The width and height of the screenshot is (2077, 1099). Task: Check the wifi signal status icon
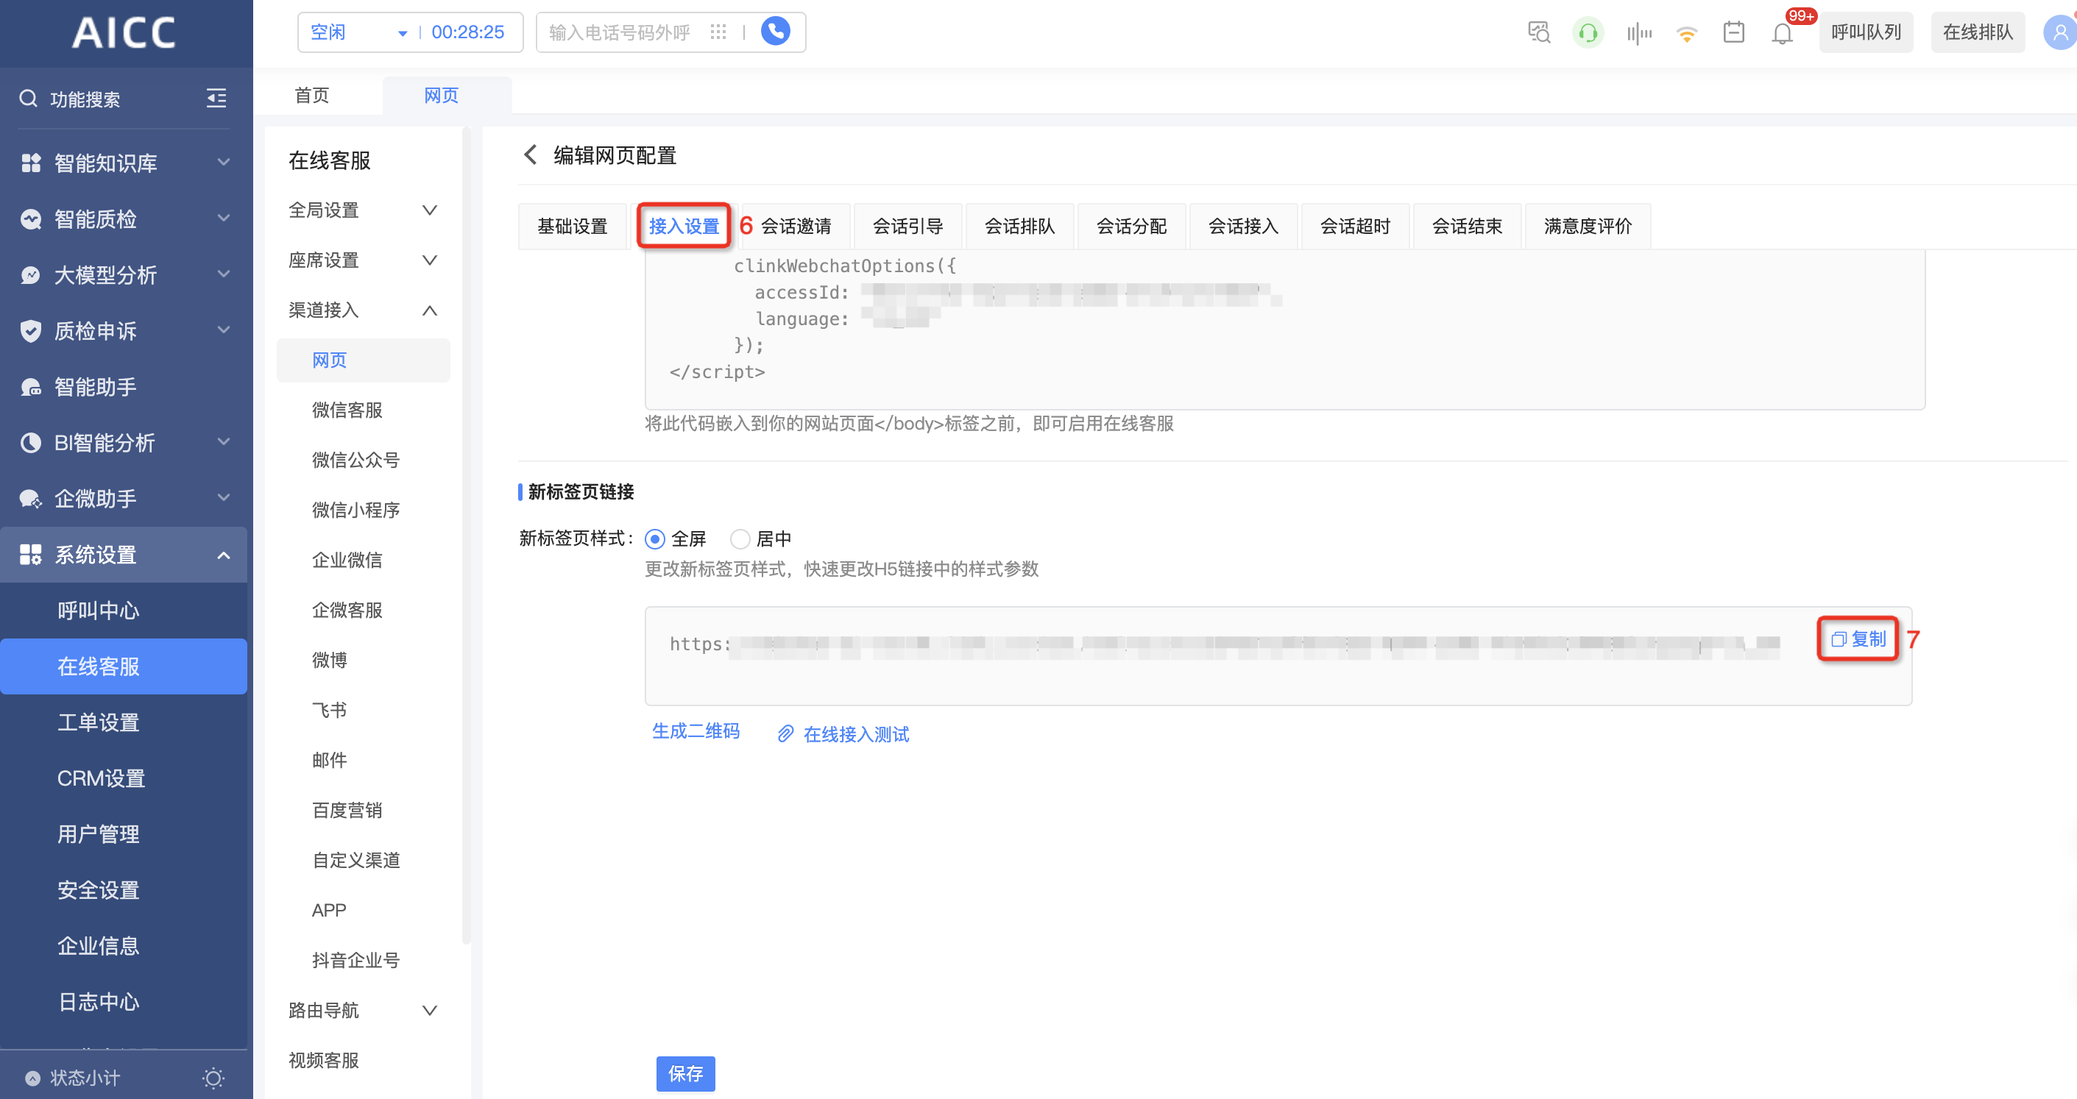pos(1686,33)
